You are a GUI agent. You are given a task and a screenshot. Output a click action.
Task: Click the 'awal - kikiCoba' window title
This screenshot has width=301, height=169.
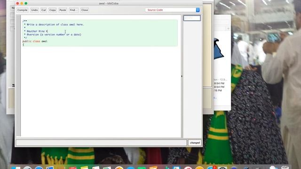[109, 3]
